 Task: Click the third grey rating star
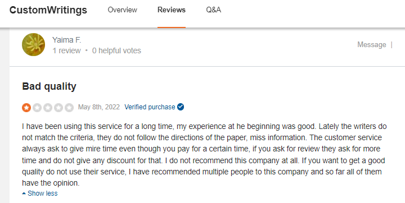click(x=48, y=108)
